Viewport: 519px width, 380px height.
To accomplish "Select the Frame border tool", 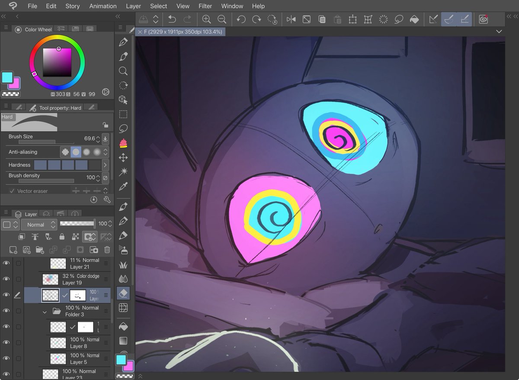I will point(123,308).
